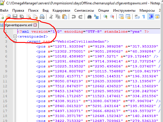
Task: Click the Print toolbar icon
Action: tap(42, 17)
